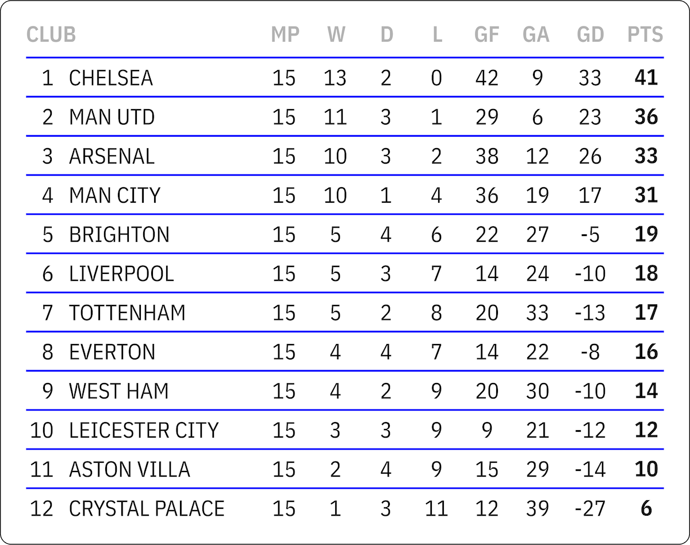Viewport: 690px width, 545px height.
Task: Click the GA column header
Action: [536, 35]
